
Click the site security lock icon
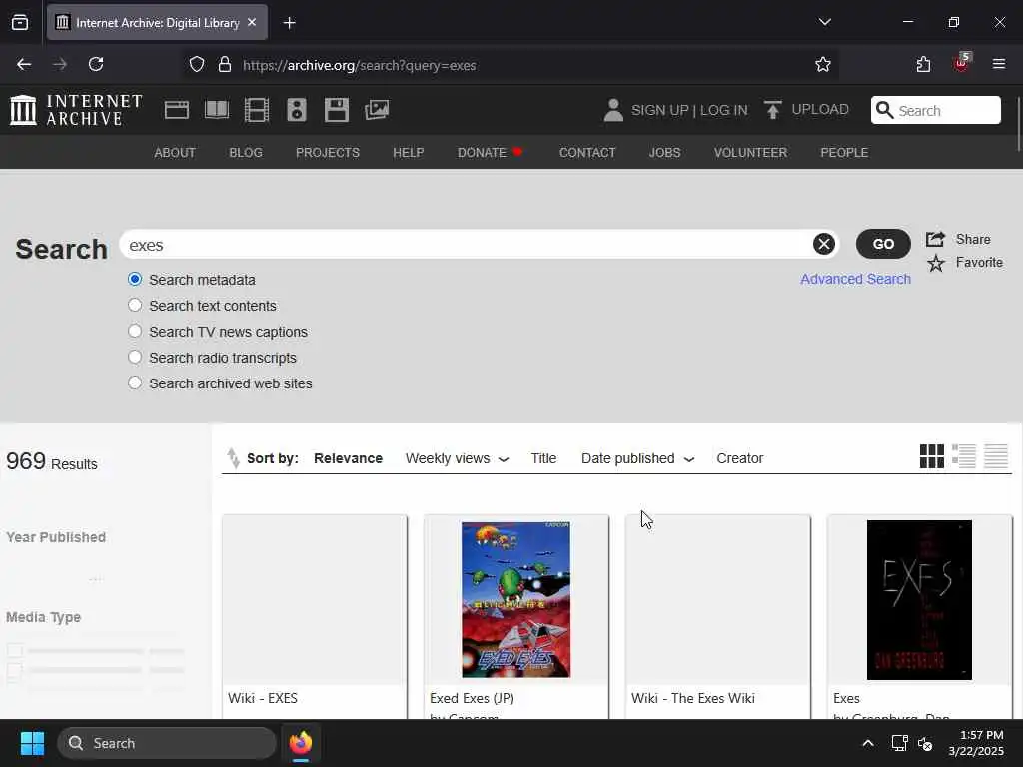[x=225, y=64]
